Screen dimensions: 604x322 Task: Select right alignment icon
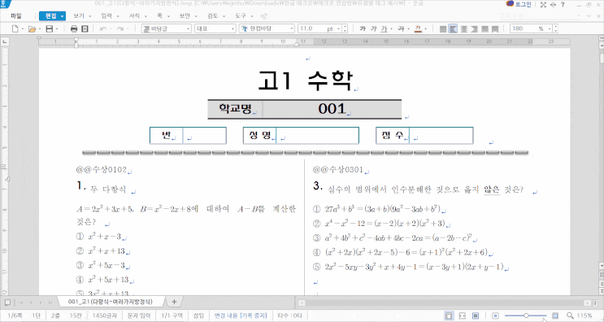coord(474,29)
